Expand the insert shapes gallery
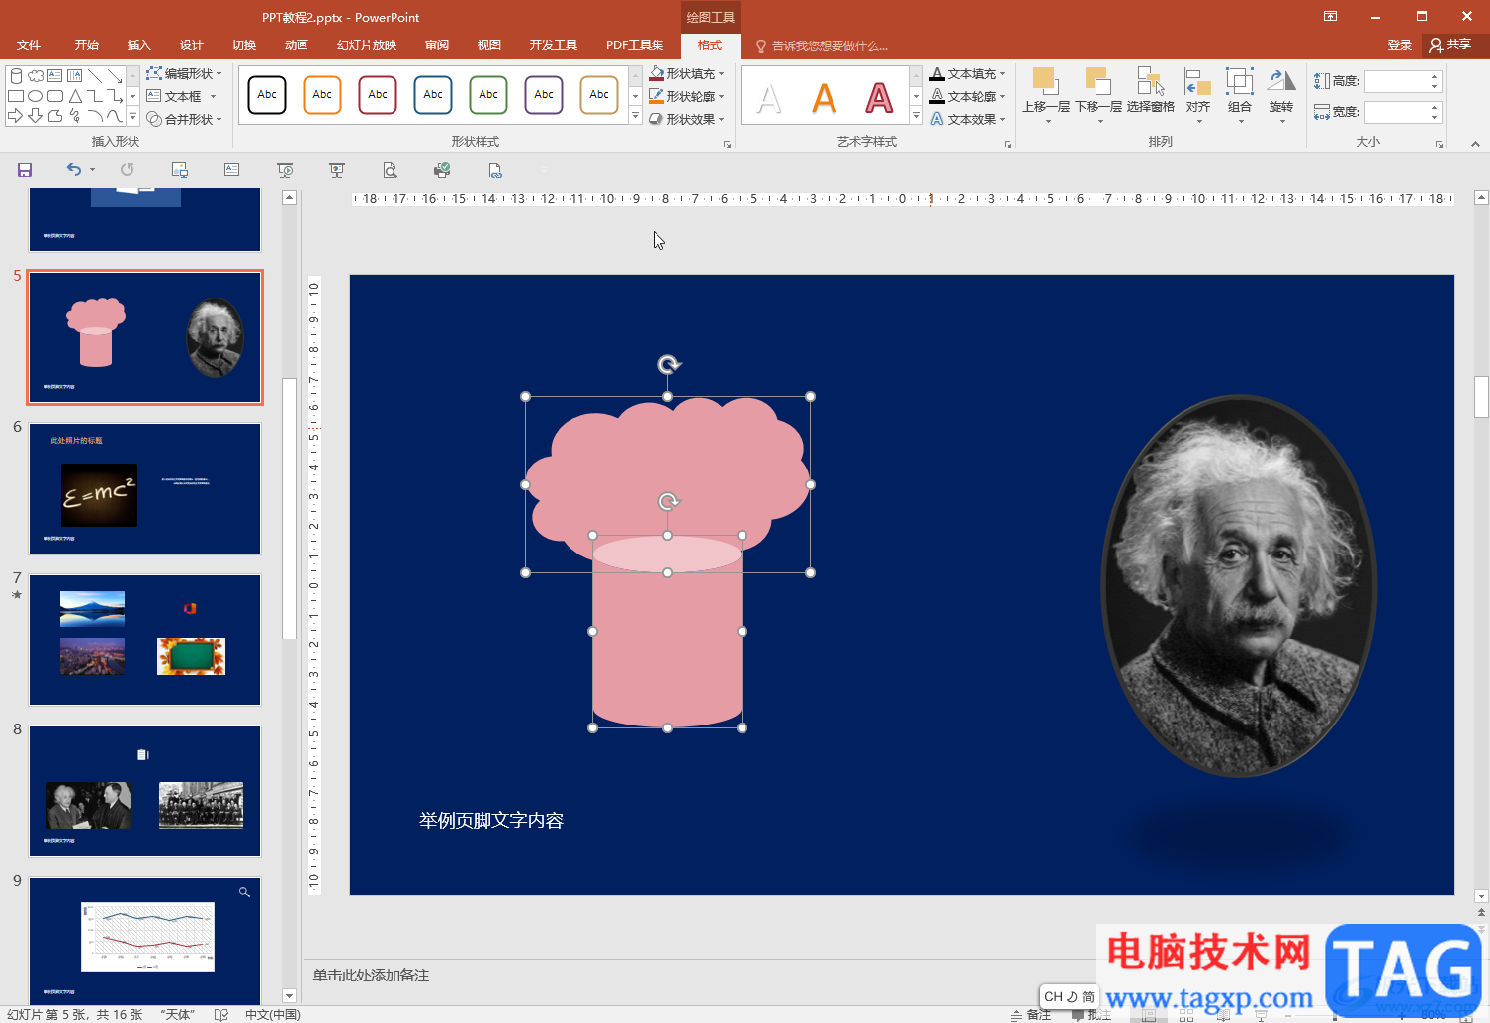The height and width of the screenshot is (1023, 1490). [x=133, y=116]
